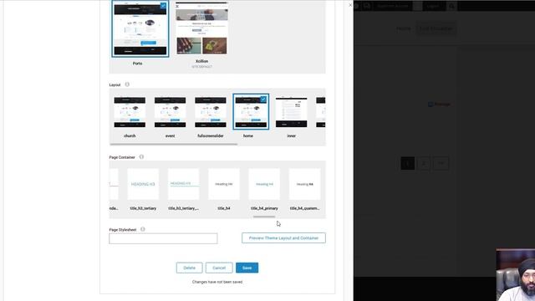The height and width of the screenshot is (301, 535).
Task: Select the Porto theme thumbnail
Action: [140, 28]
